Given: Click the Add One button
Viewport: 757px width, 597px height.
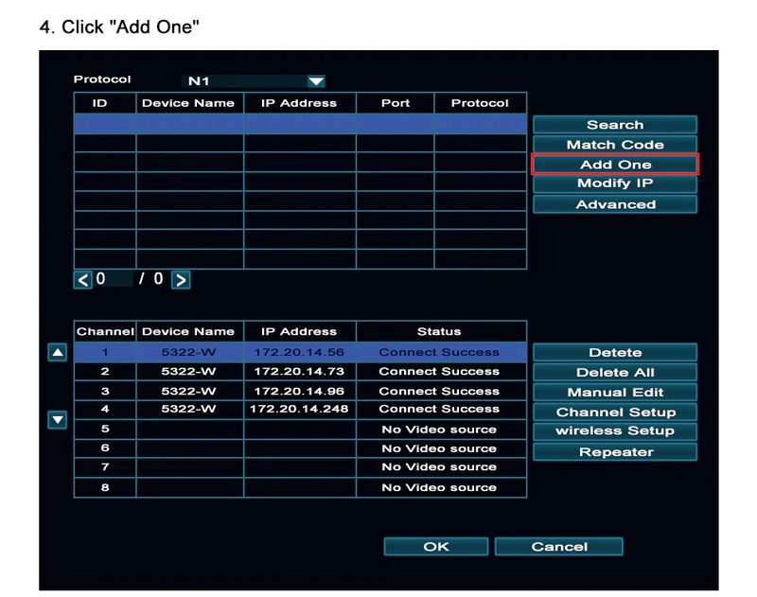Looking at the screenshot, I should click(614, 165).
